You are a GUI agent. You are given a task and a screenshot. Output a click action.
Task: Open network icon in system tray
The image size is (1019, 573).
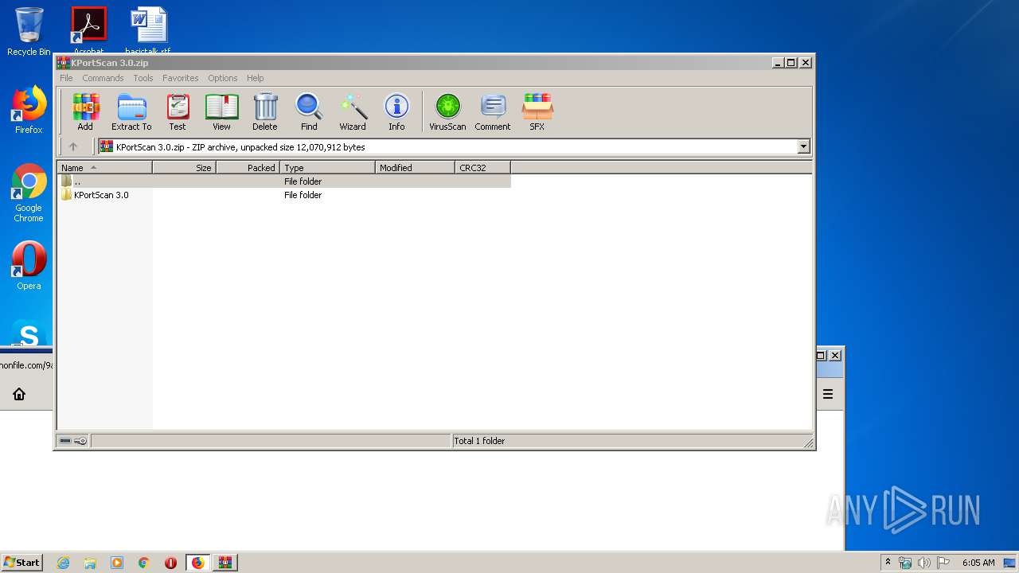point(905,563)
